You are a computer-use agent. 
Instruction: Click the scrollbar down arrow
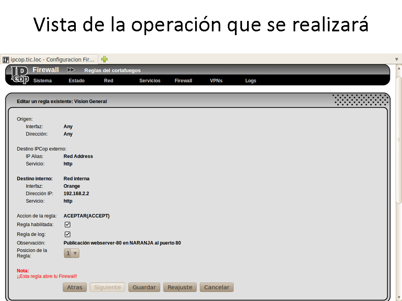[399, 297]
